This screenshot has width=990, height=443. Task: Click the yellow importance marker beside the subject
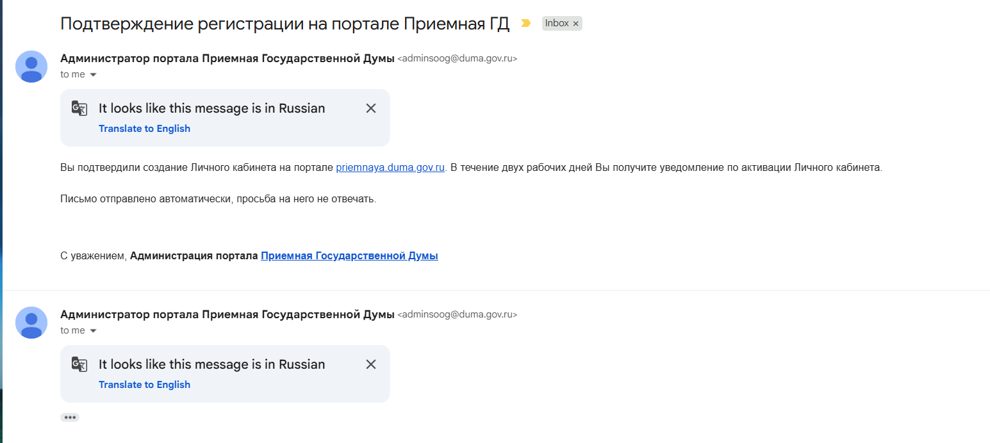click(526, 24)
